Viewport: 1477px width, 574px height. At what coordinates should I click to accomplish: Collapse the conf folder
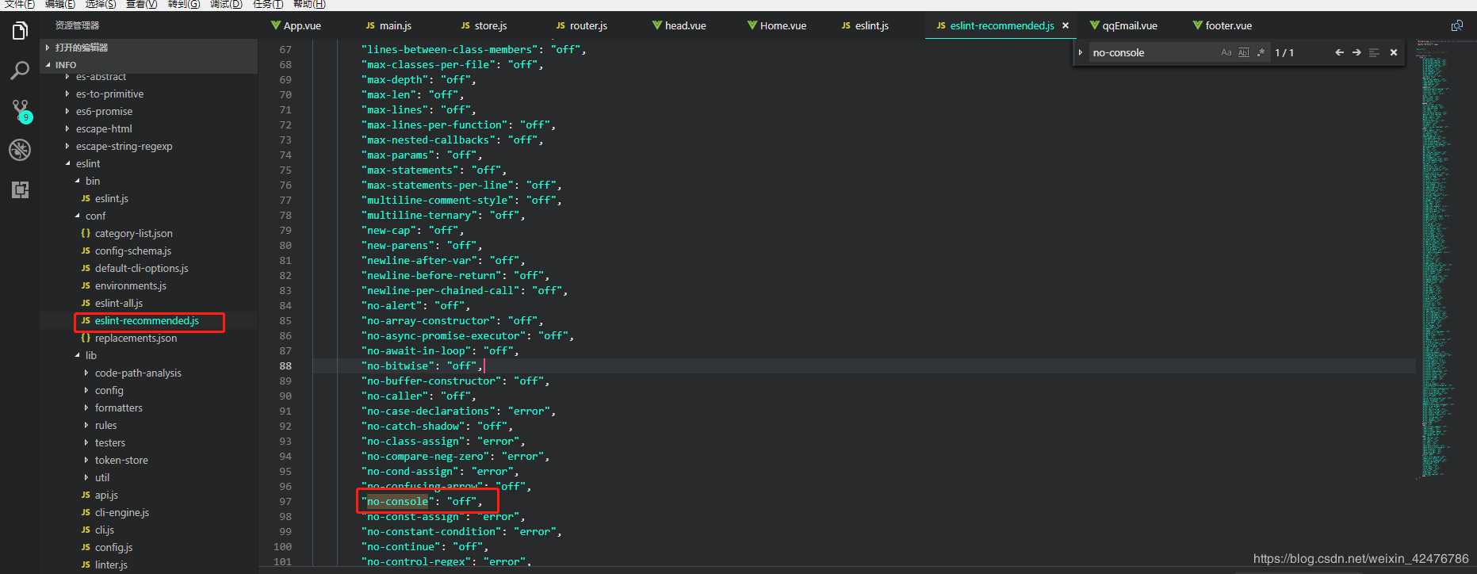[x=95, y=216]
